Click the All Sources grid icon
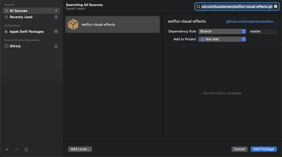This screenshot has height=157, width=282. [x=6, y=11]
